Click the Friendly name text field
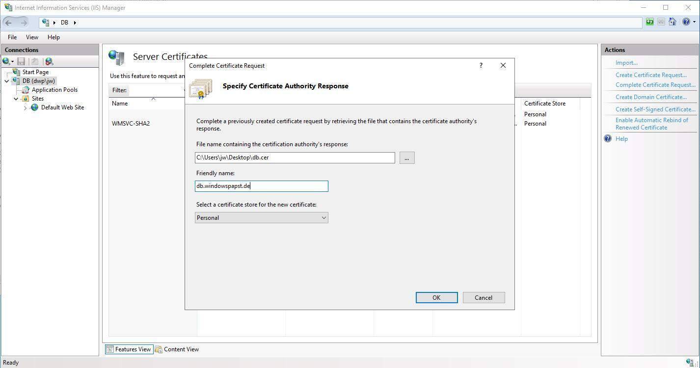This screenshot has width=700, height=368. (x=261, y=186)
